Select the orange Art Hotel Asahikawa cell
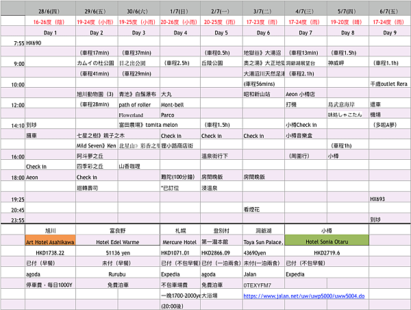 pyautogui.click(x=50, y=241)
